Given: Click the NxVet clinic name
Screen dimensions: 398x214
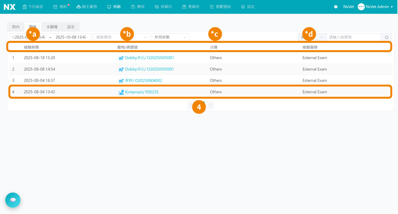Looking at the screenshot, I should (349, 7).
